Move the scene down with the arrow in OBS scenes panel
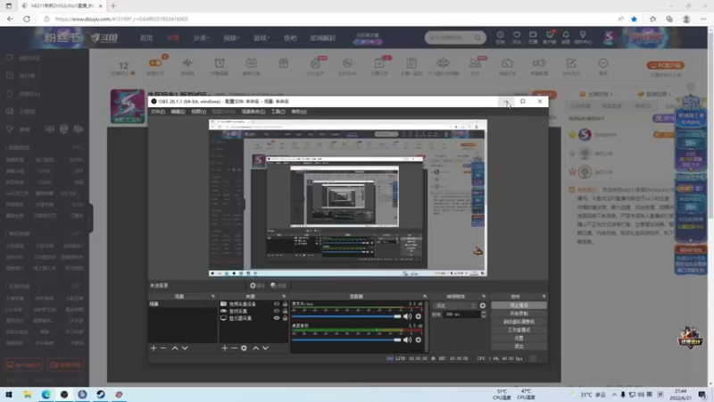 click(x=185, y=348)
